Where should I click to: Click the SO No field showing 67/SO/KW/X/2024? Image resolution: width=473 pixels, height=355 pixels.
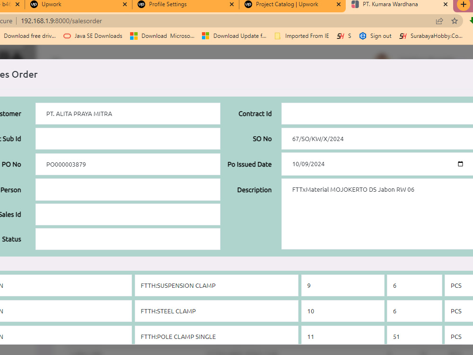point(378,139)
